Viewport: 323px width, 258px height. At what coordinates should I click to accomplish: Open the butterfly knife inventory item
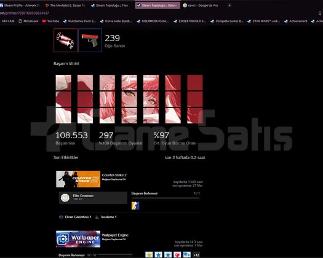(x=65, y=41)
